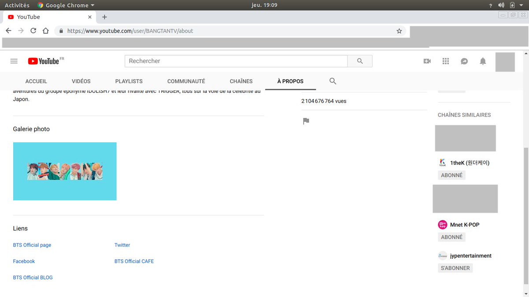Select the À PROPOS tab
The height and width of the screenshot is (297, 529).
point(290,81)
